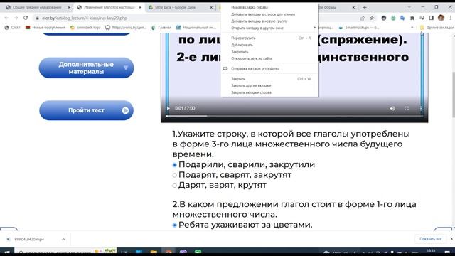The height and width of the screenshot is (256, 455).
Task: Mute the video with the speaker icon
Action: coord(392,108)
